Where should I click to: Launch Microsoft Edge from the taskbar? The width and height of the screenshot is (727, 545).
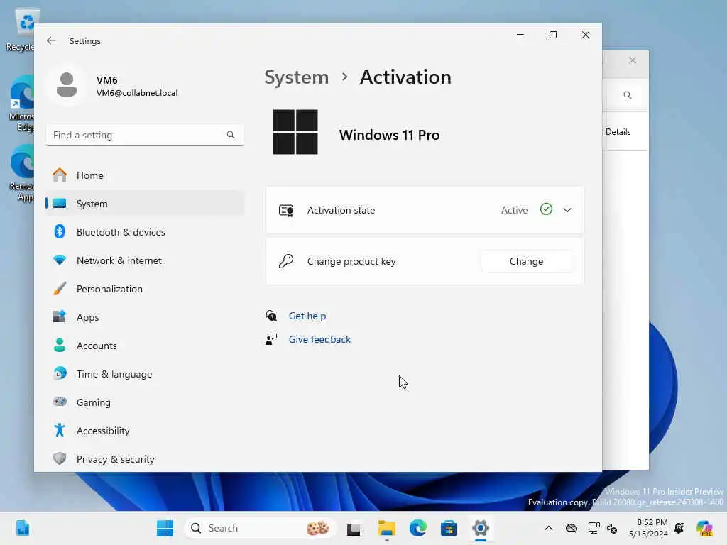(417, 528)
